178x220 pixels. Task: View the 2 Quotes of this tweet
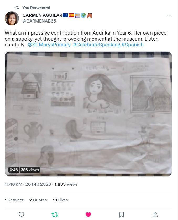[38, 200]
